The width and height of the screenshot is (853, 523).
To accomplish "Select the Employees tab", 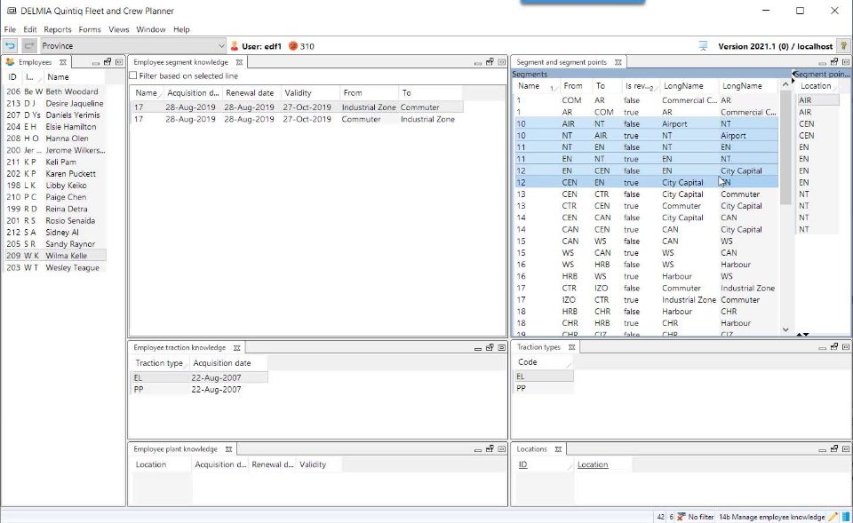I will coord(35,62).
